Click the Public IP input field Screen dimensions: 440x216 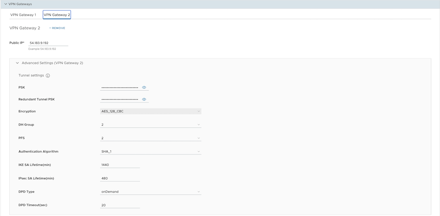48,43
